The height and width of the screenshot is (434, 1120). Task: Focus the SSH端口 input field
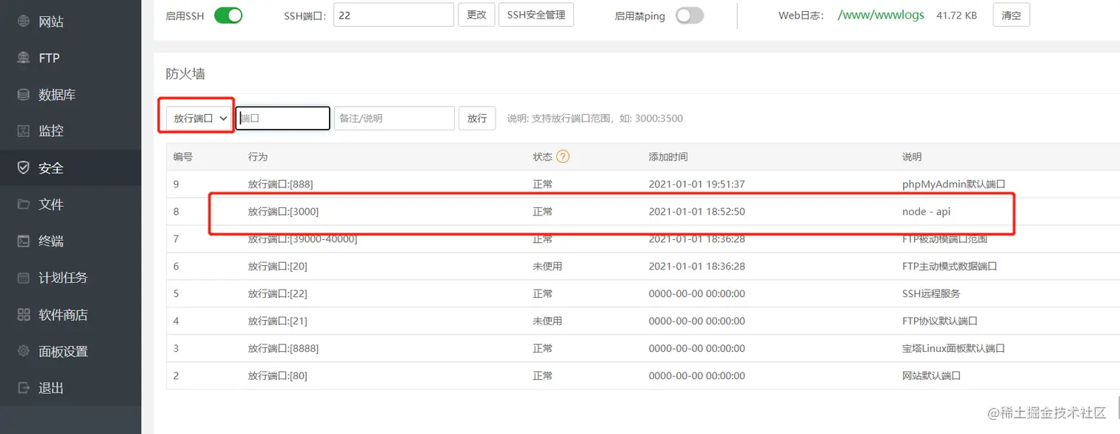tap(393, 15)
